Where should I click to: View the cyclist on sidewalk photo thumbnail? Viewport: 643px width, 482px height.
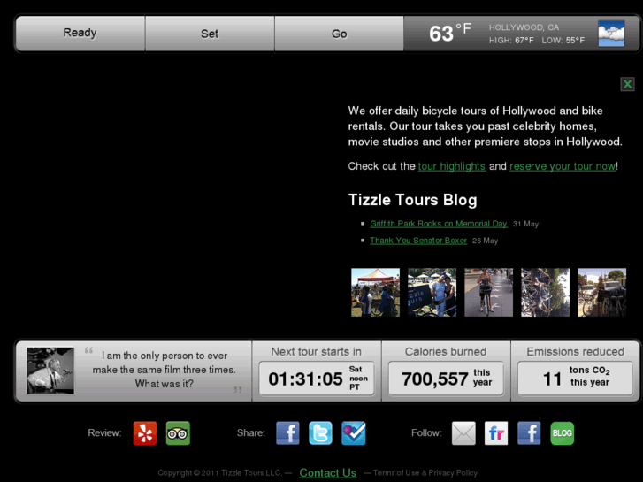(488, 292)
